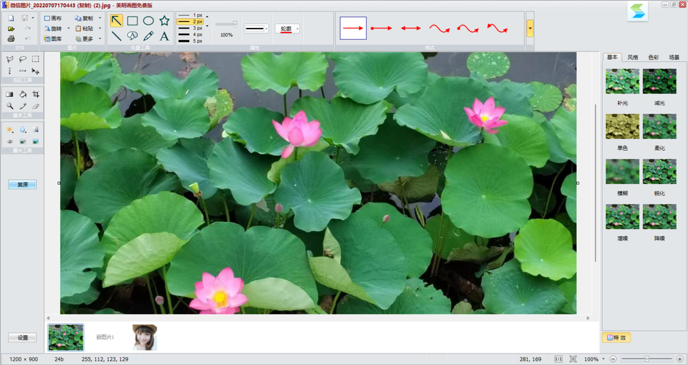The image size is (688, 365).
Task: Select the magnifier zoom tool
Action: click(10, 106)
